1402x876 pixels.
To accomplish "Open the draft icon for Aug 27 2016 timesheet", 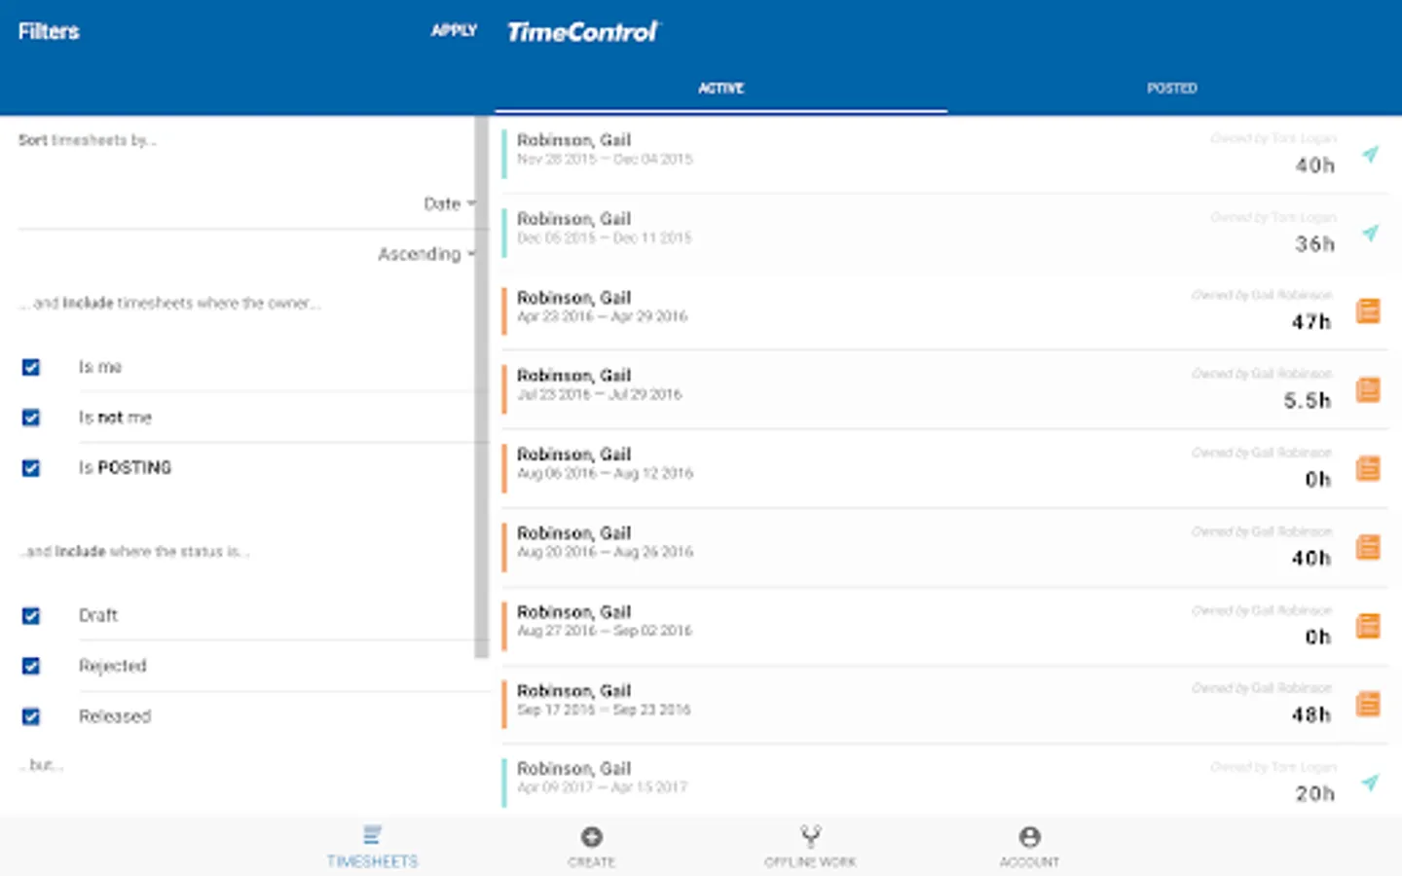I will 1368,626.
